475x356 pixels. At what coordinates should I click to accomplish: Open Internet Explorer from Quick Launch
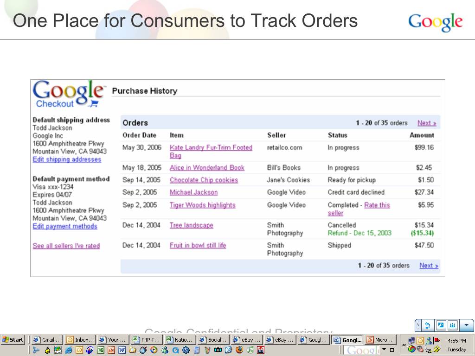click(69, 350)
